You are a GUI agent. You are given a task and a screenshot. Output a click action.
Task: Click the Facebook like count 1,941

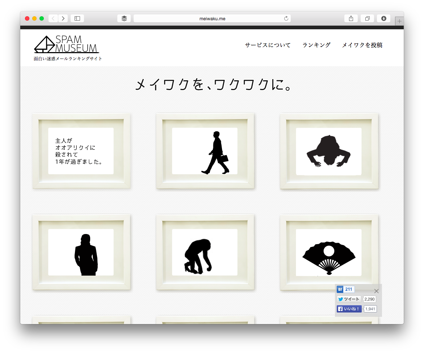(x=370, y=309)
